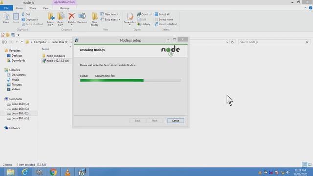Click the Search node.js field
The width and height of the screenshot is (313, 176).
point(274,42)
